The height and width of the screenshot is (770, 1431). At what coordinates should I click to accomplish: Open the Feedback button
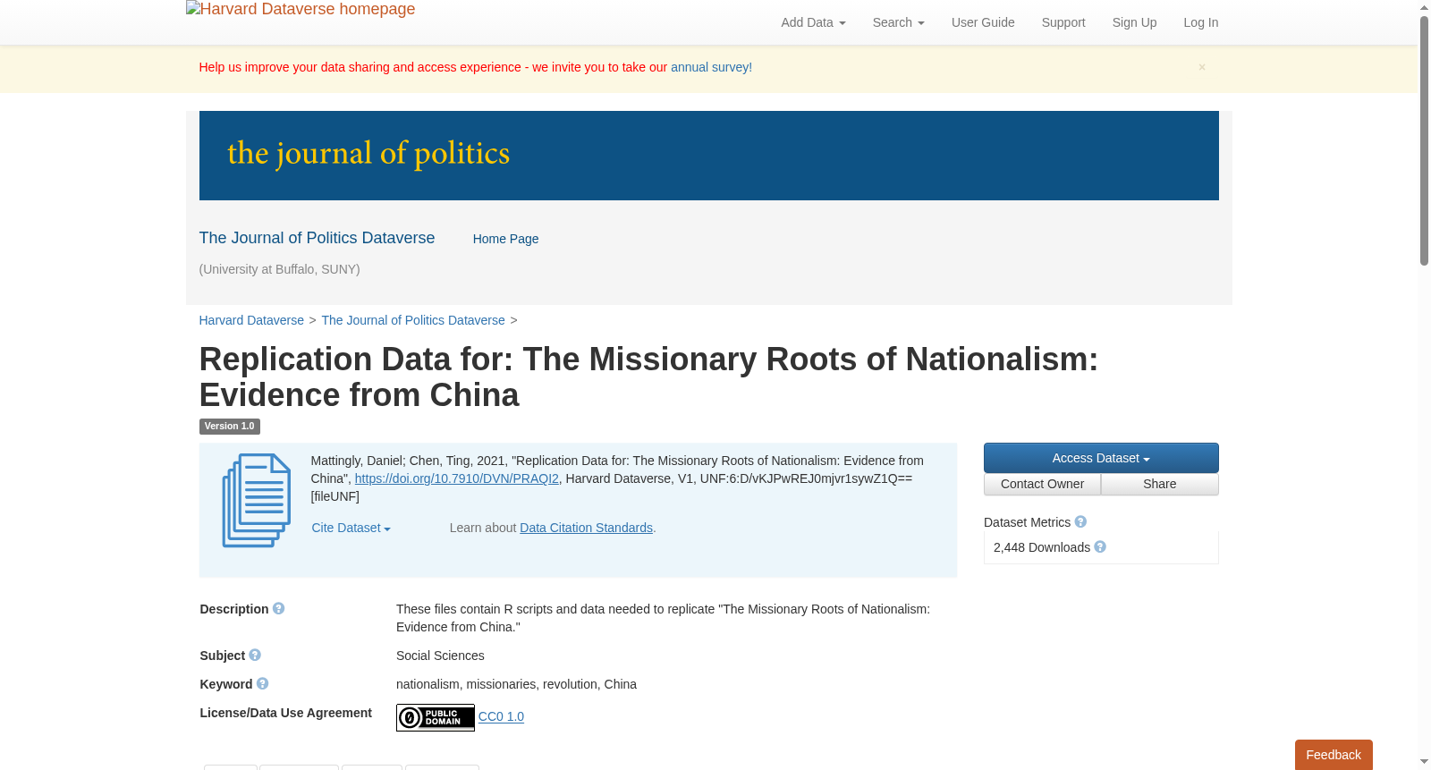tap(1334, 755)
